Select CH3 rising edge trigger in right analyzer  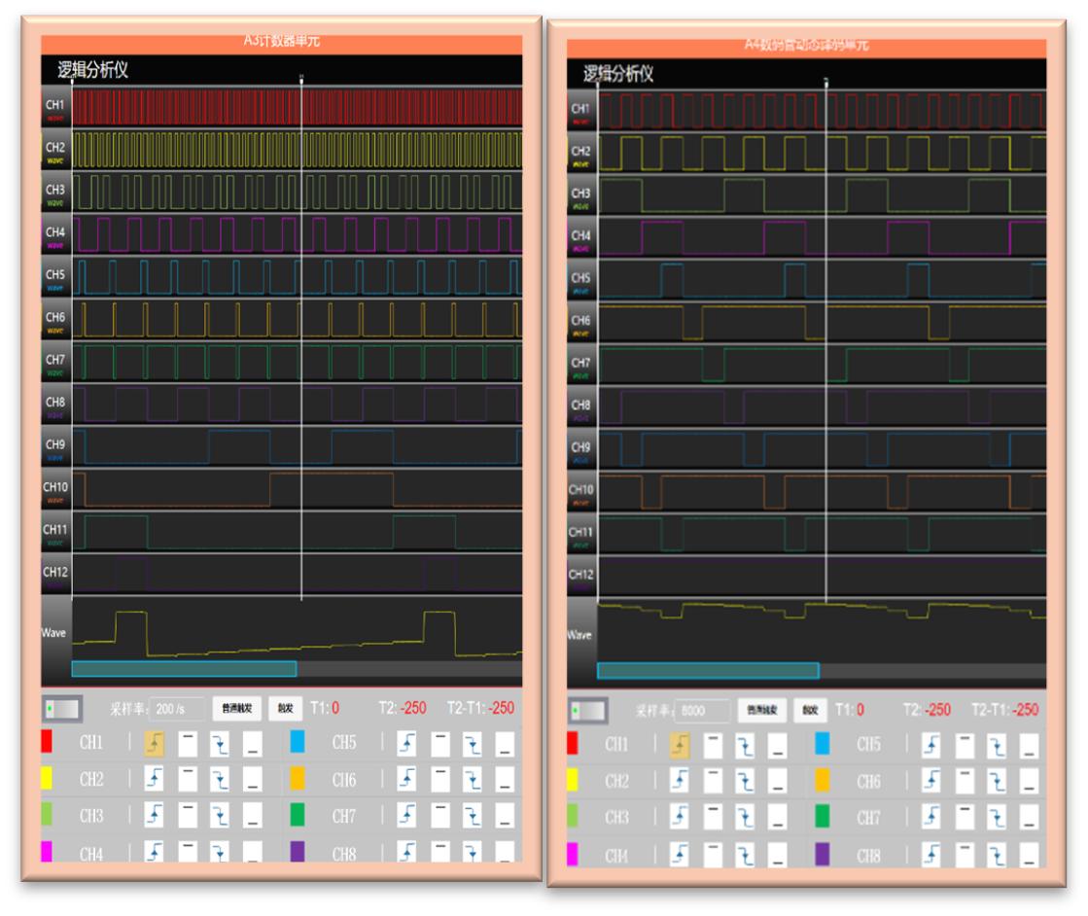[679, 818]
